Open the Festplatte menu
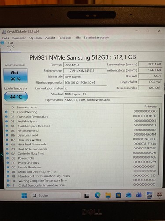This screenshot has width=165, height=221. pyautogui.click(x=65, y=38)
